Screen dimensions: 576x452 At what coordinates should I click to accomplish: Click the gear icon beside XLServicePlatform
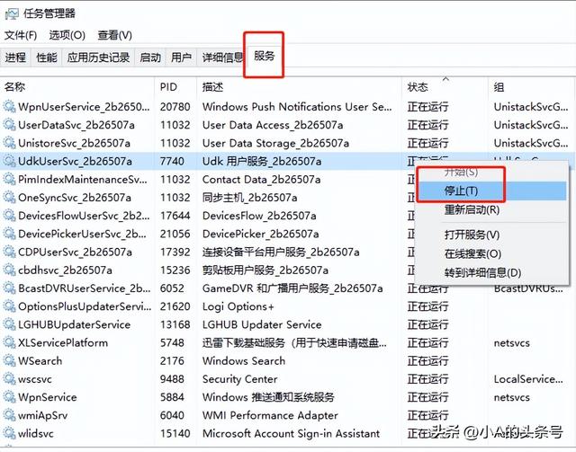(10, 342)
